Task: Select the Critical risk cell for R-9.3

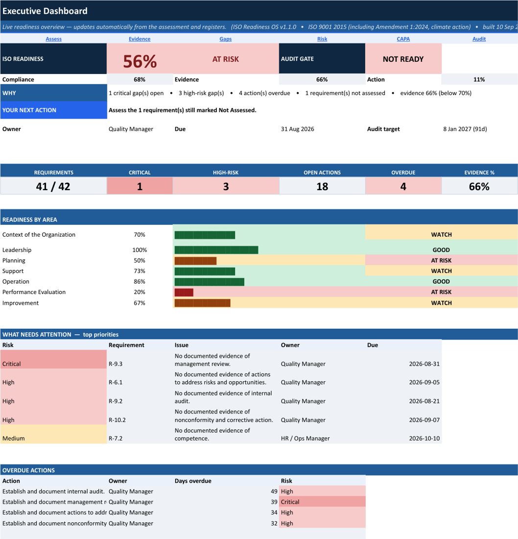Action: pos(53,360)
